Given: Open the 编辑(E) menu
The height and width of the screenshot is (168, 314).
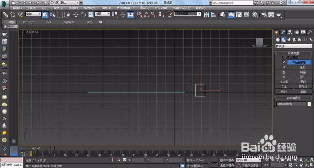Looking at the screenshot, I should pos(17,8).
